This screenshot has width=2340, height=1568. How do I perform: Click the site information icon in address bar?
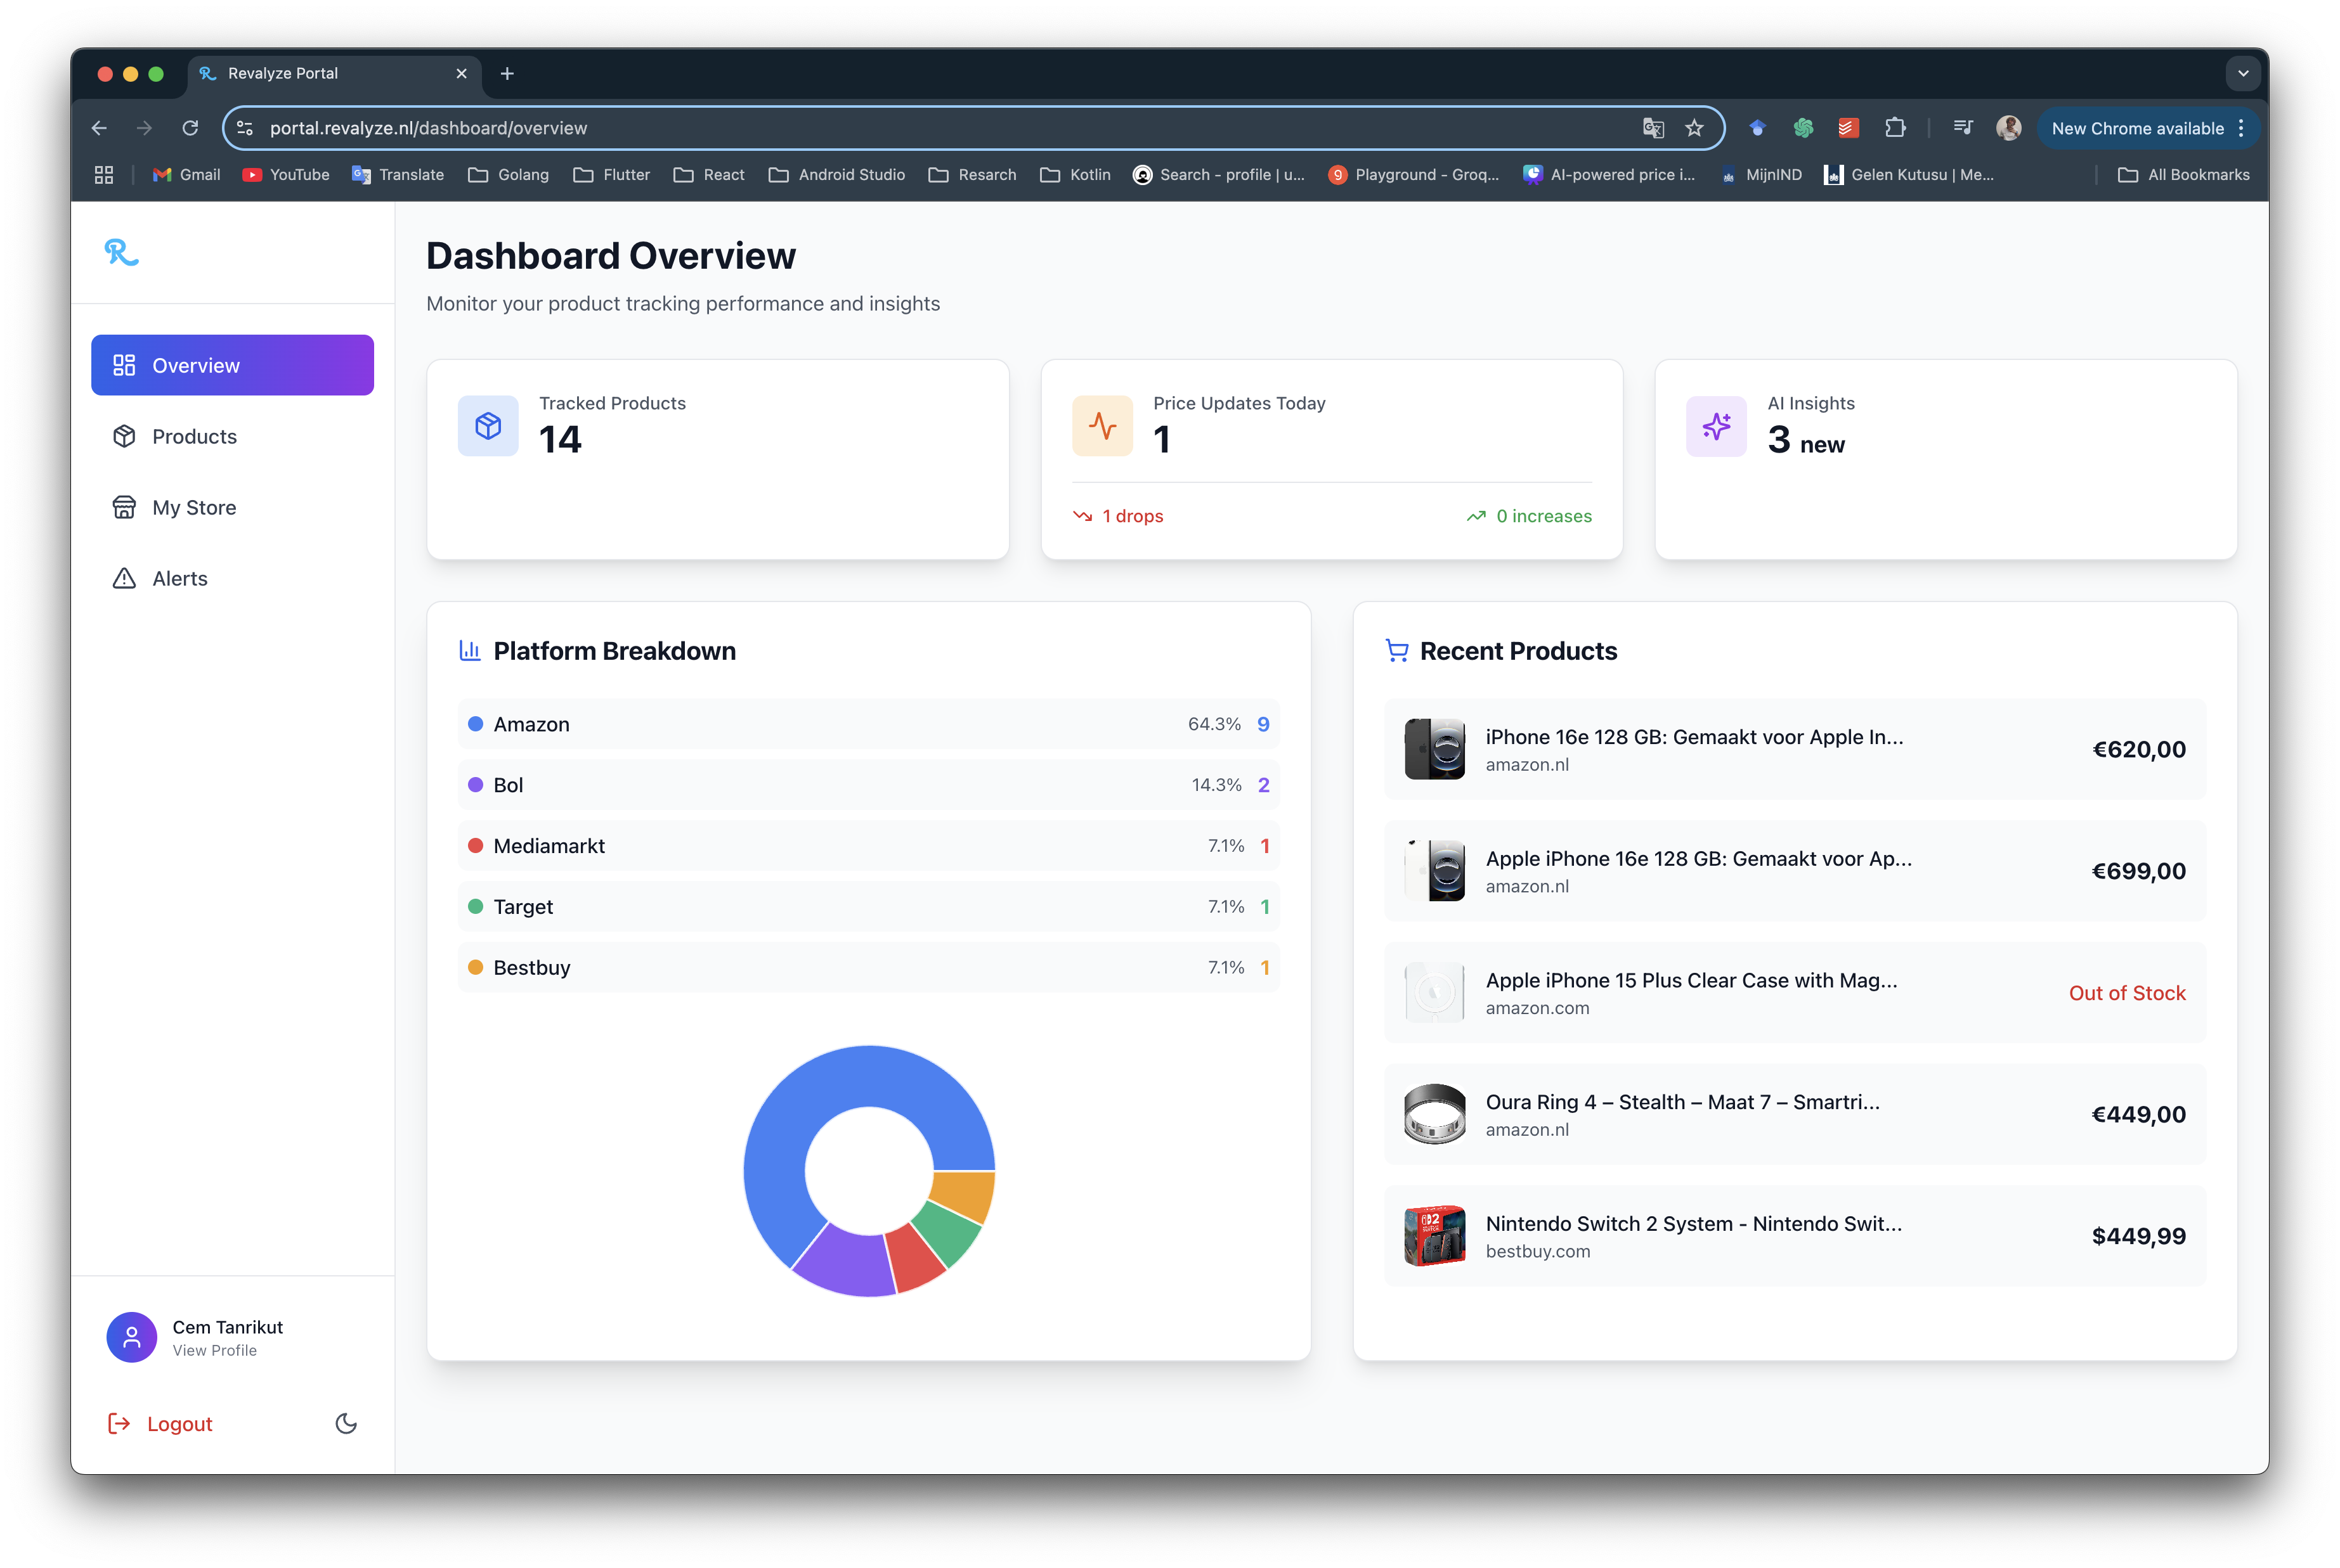pos(245,128)
